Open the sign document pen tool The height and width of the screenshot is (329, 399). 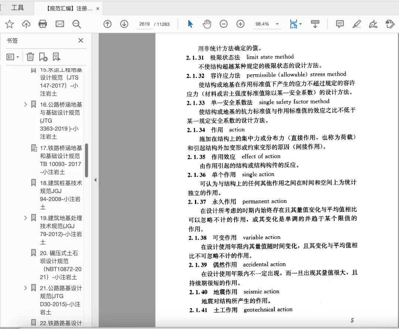point(373,24)
